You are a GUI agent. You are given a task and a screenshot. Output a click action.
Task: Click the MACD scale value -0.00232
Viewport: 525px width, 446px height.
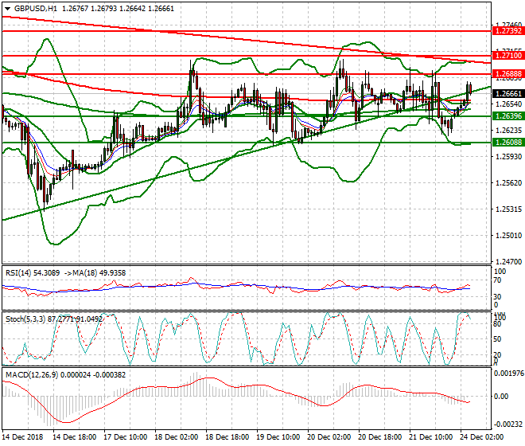[x=508, y=424]
